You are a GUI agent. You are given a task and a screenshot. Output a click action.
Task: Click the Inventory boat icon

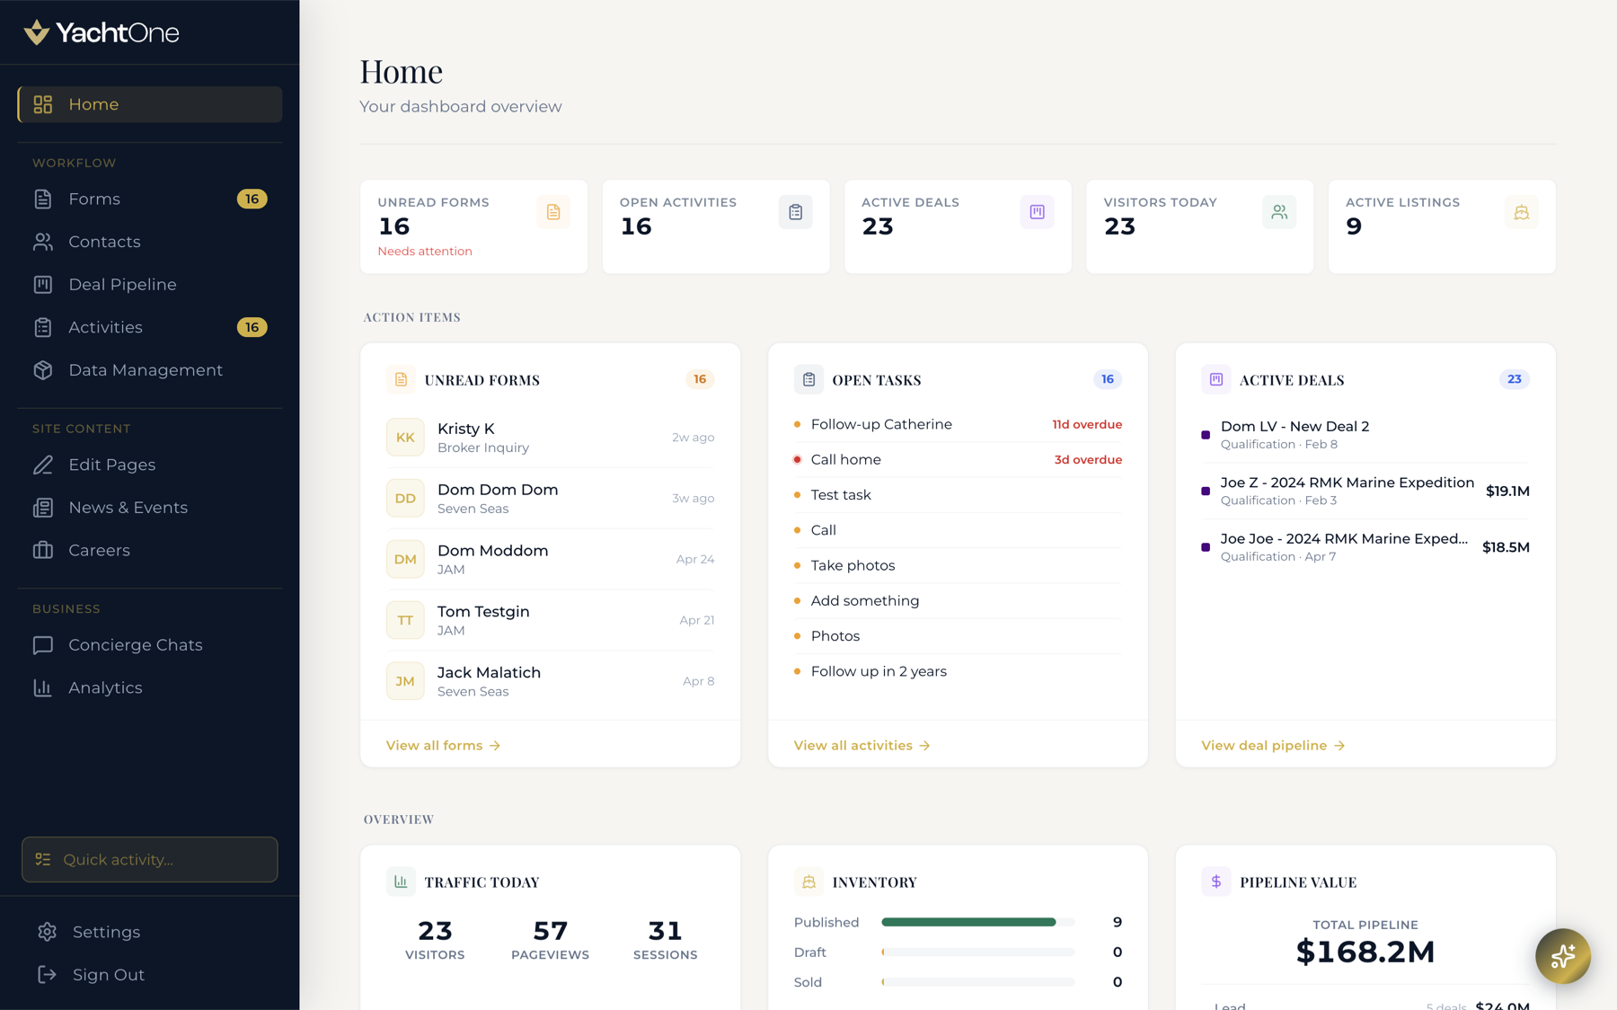[x=808, y=882]
